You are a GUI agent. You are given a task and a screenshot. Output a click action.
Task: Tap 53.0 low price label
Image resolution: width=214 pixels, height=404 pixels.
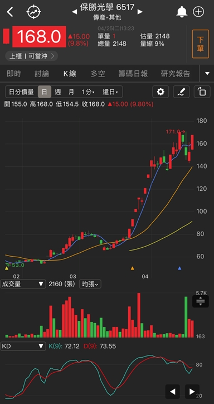coord(16,265)
